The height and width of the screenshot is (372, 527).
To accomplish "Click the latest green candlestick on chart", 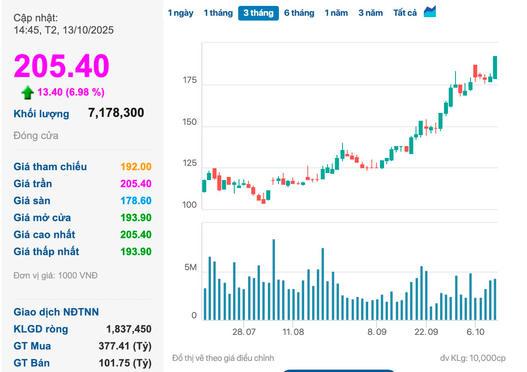I will (495, 67).
